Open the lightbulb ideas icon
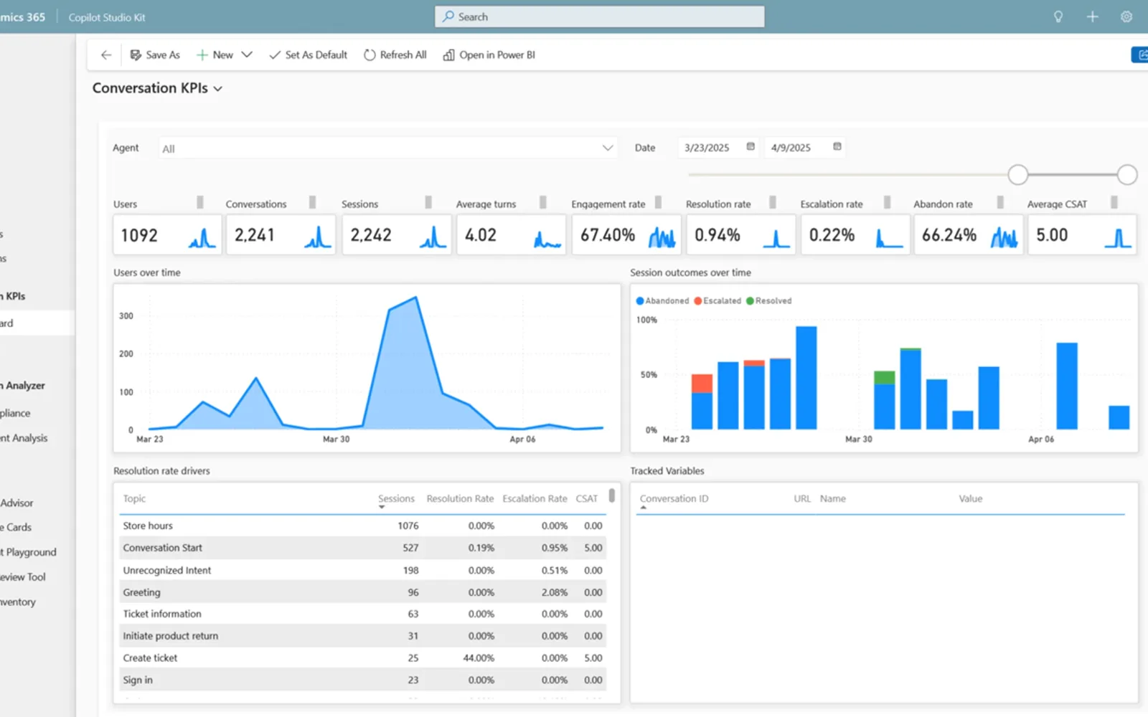1148x717 pixels. 1058,16
